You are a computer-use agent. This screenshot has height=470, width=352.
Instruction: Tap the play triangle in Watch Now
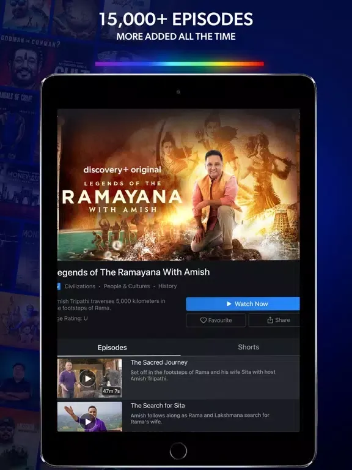pos(229,304)
